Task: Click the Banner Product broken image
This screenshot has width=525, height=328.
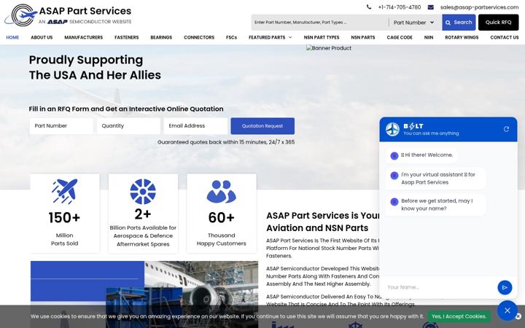Action: (329, 48)
